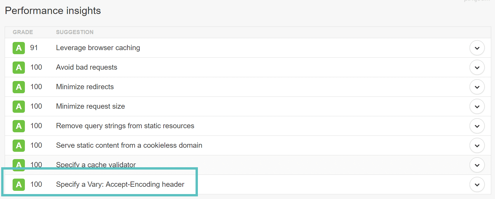Select the Leverage browser caching suggestion text

tap(98, 48)
